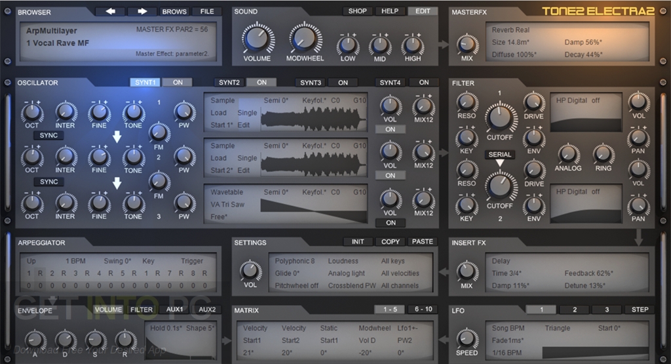Click the HIGH EQ knob

pos(413,45)
